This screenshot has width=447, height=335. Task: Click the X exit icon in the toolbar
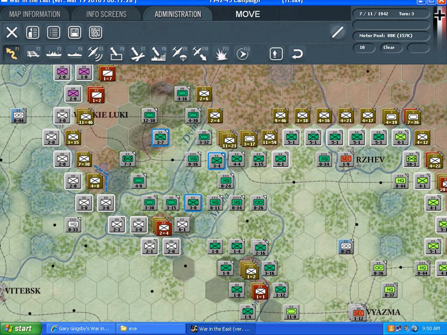(12, 32)
